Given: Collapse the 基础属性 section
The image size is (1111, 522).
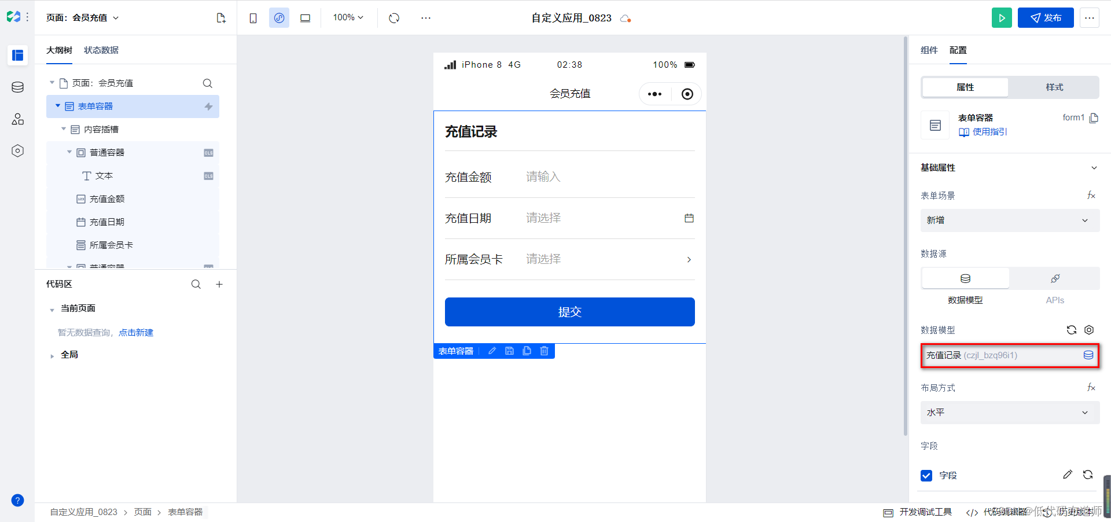Looking at the screenshot, I should 1094,168.
